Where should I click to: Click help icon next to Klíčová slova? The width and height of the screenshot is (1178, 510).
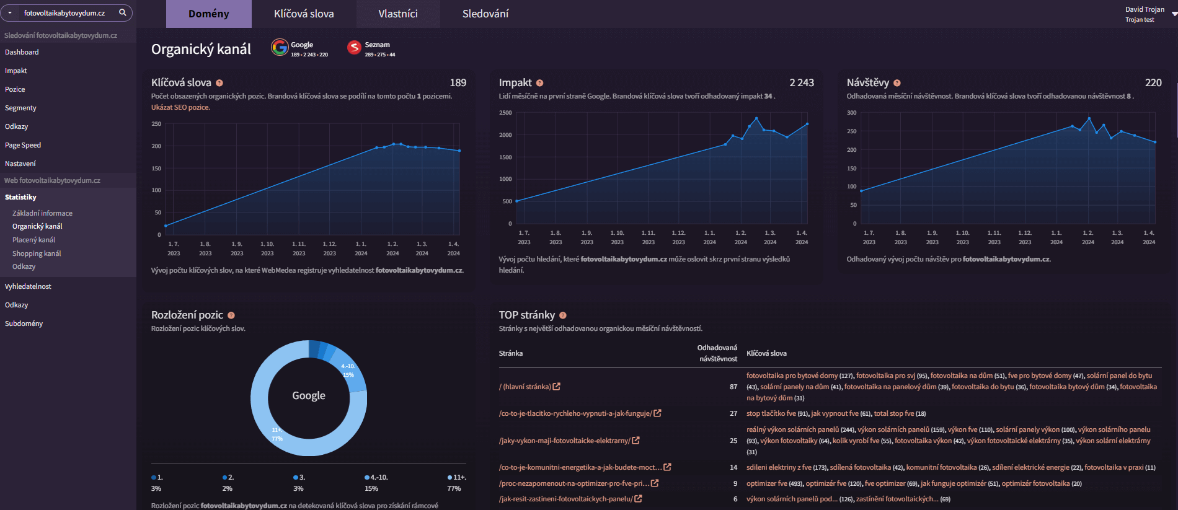pyautogui.click(x=219, y=83)
